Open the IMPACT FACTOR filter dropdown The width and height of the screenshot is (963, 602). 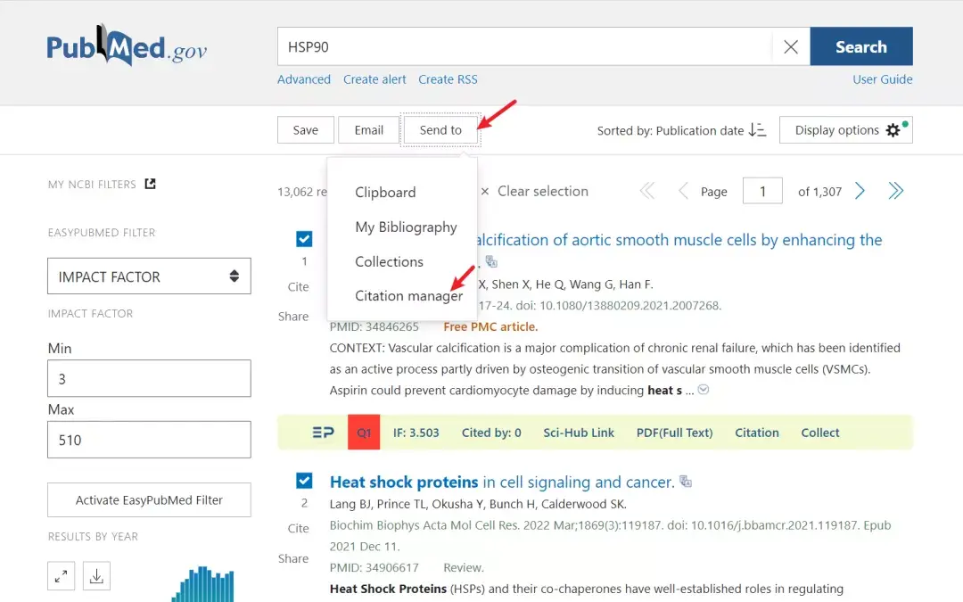pyautogui.click(x=149, y=276)
